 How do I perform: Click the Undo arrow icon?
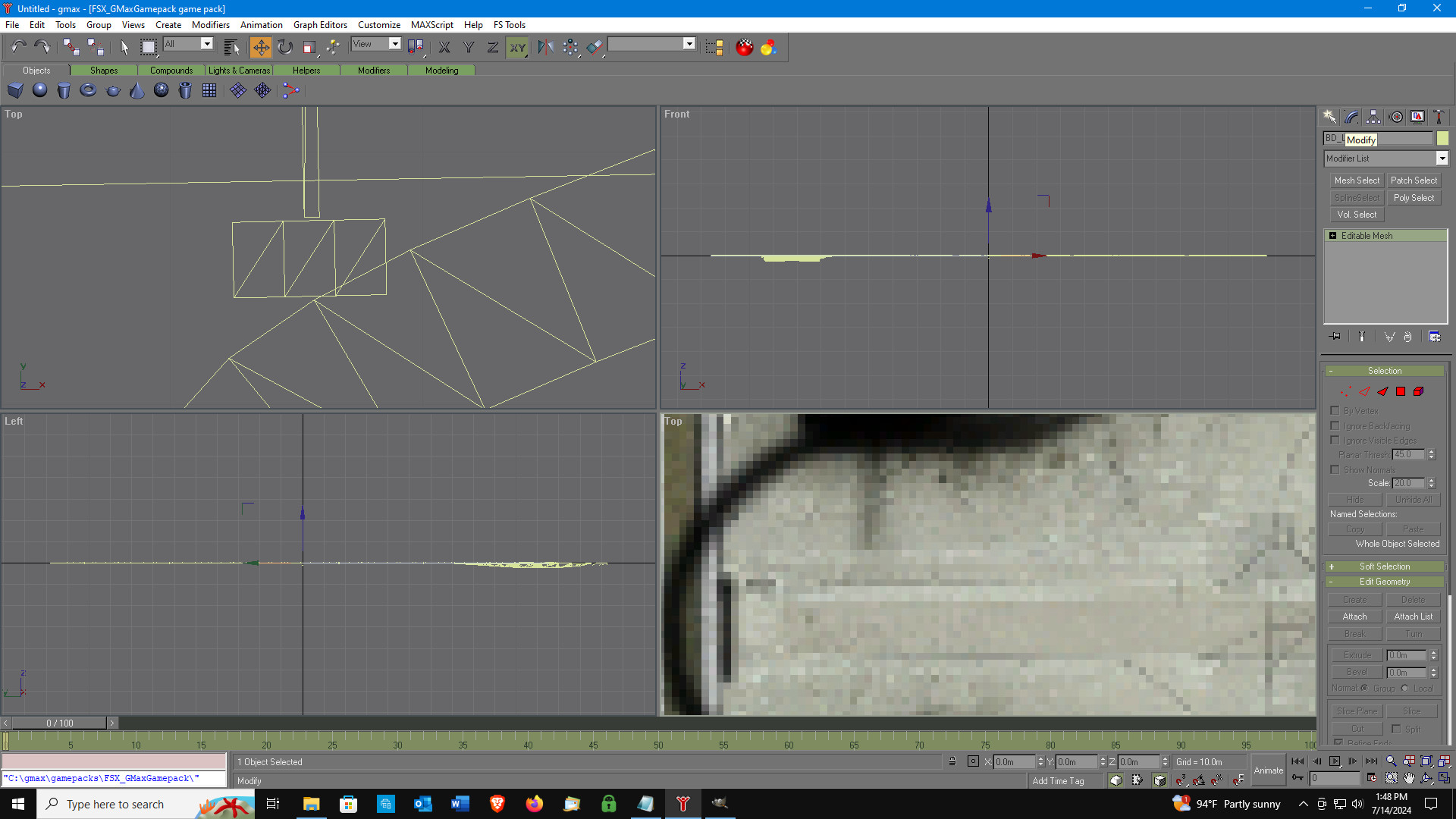pos(18,47)
